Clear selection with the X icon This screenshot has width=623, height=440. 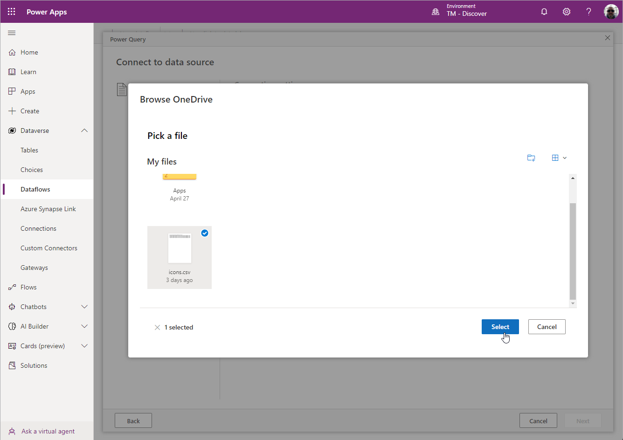(x=157, y=327)
